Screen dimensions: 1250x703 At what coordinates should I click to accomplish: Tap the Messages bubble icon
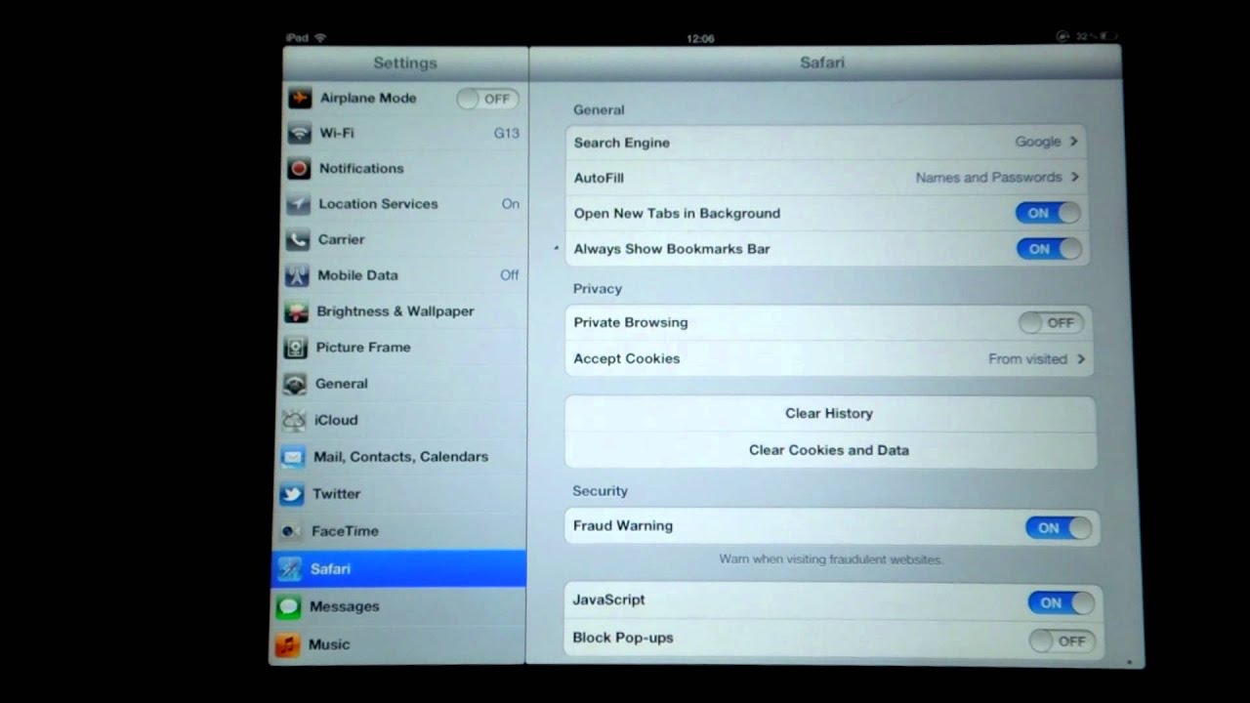(x=289, y=607)
